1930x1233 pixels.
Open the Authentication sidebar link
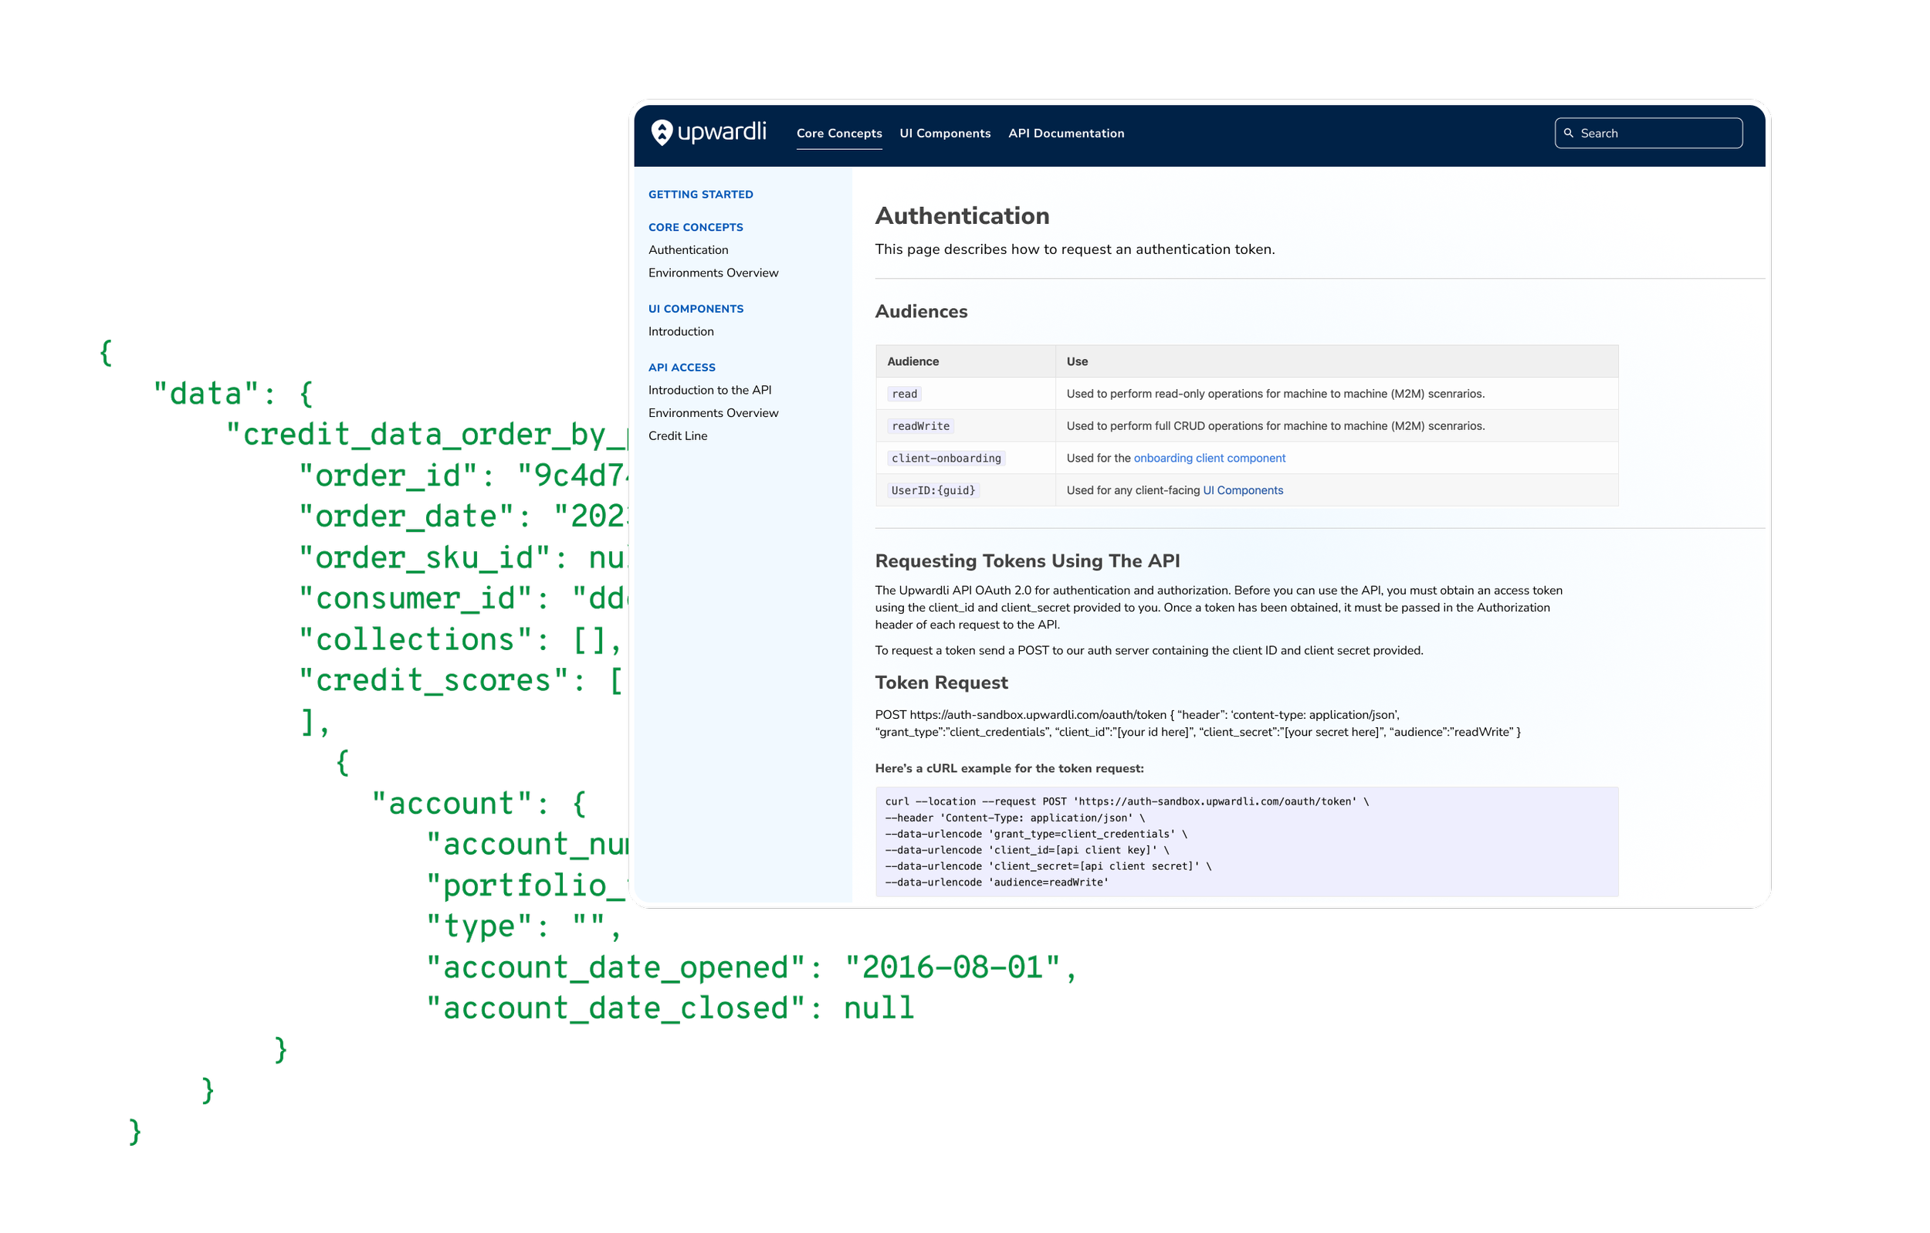(688, 250)
